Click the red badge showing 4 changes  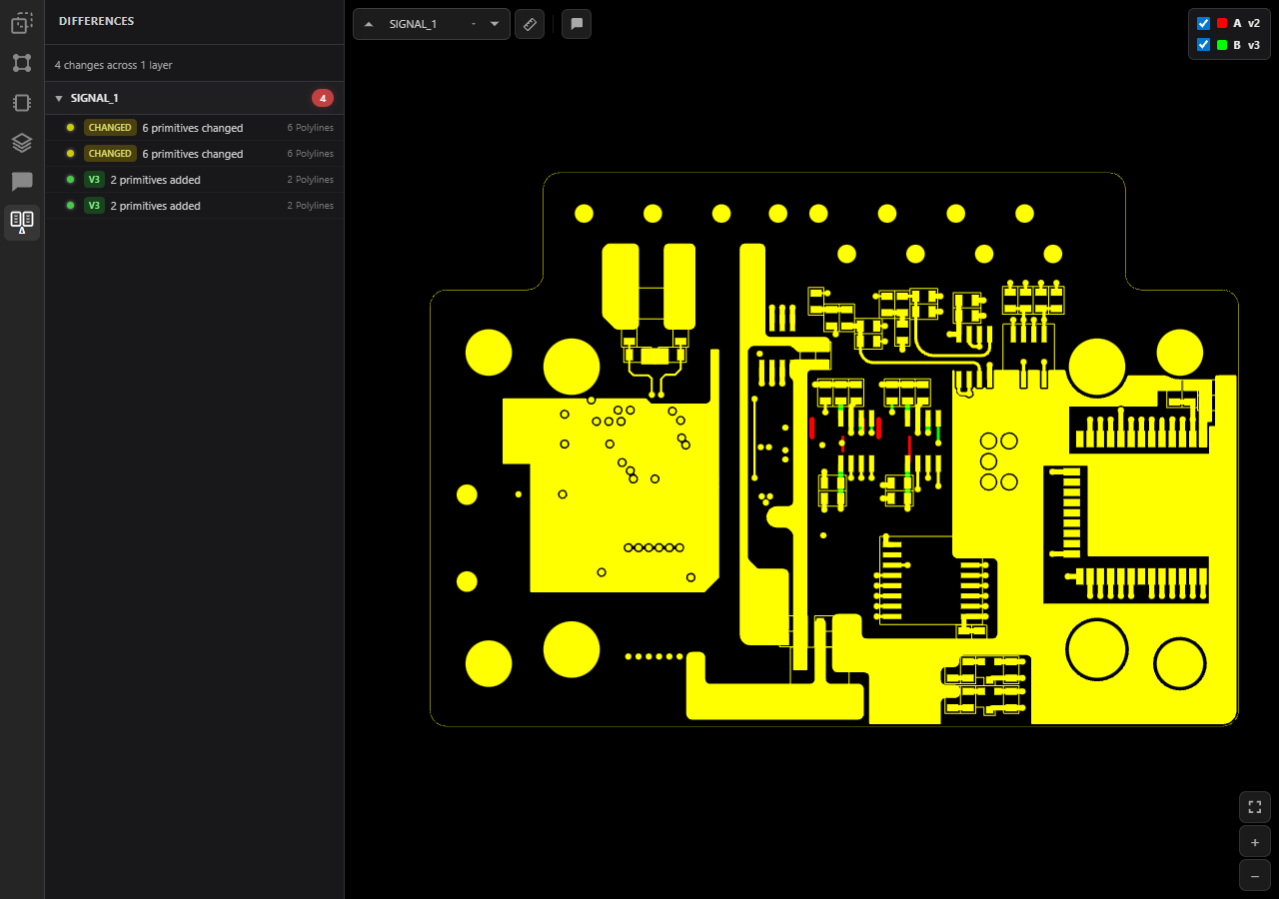tap(323, 98)
